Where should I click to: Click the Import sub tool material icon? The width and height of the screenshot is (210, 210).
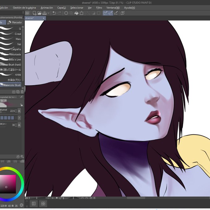coord(14,92)
